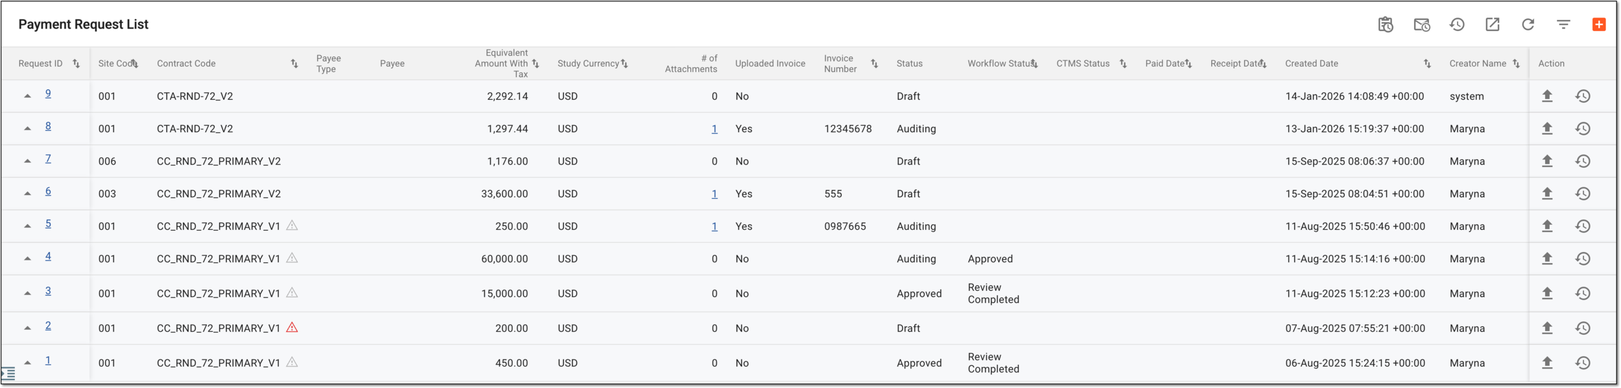Sort by Request ID column
Screen dimensions: 1621x388
[76, 63]
